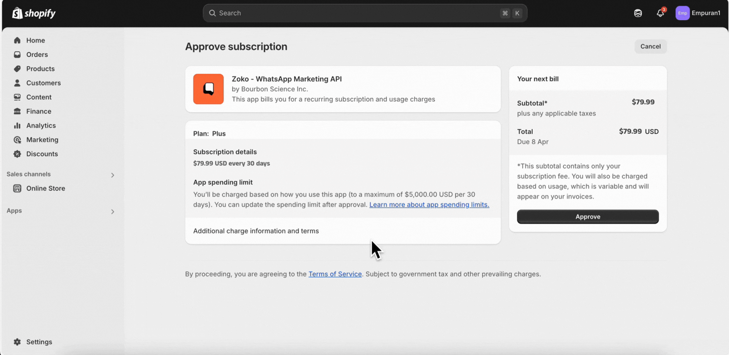Click the Settings gear icon
The height and width of the screenshot is (355, 729).
click(x=17, y=342)
